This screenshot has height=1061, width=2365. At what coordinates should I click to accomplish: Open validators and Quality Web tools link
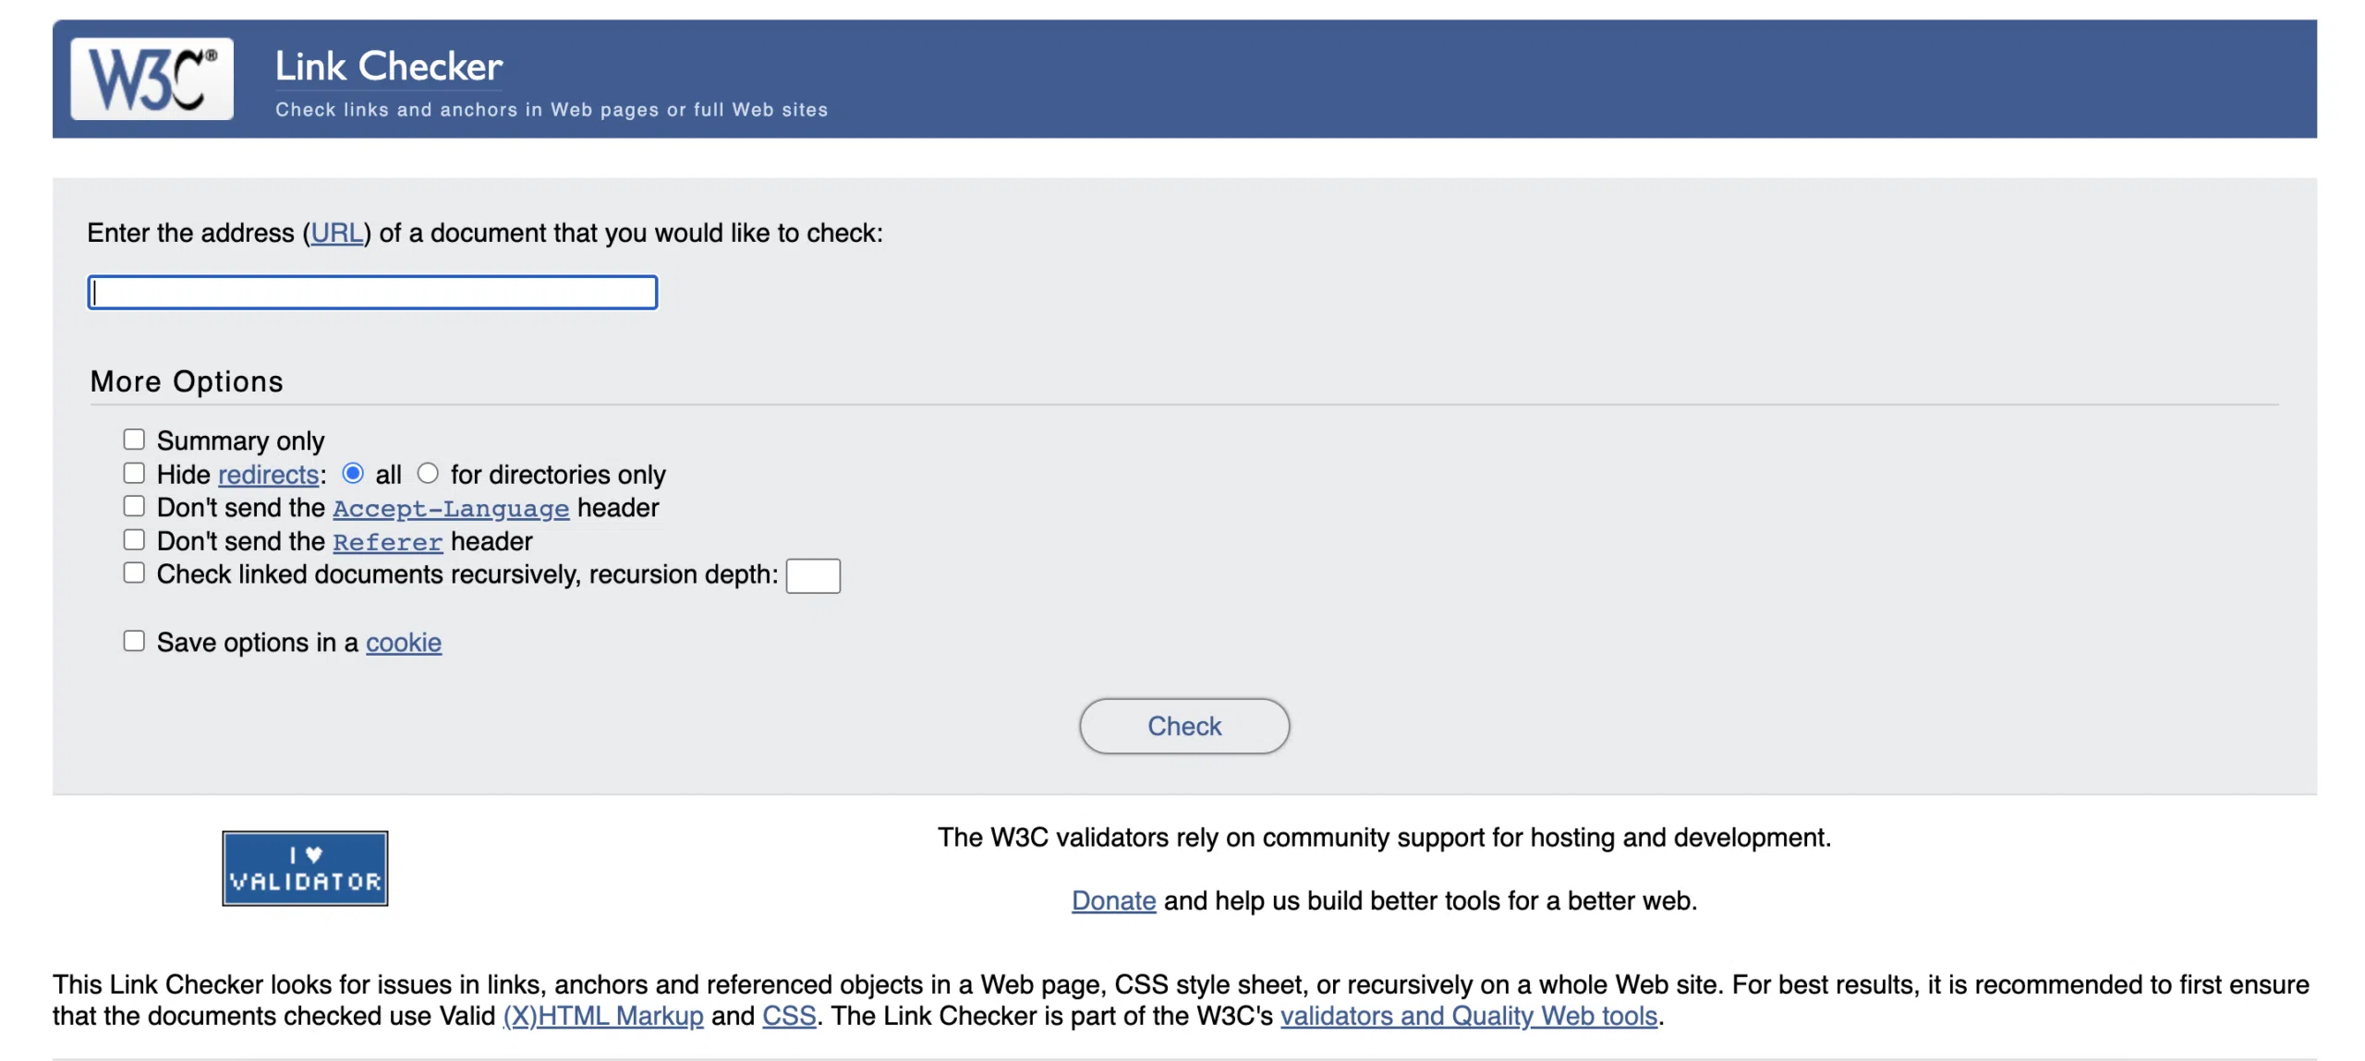1467,1015
